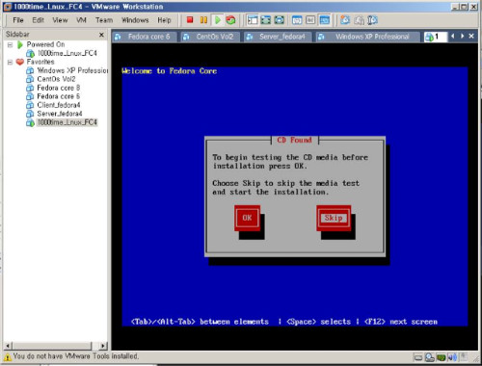Close the current VM tab
The height and width of the screenshot is (366, 482).
click(x=471, y=36)
